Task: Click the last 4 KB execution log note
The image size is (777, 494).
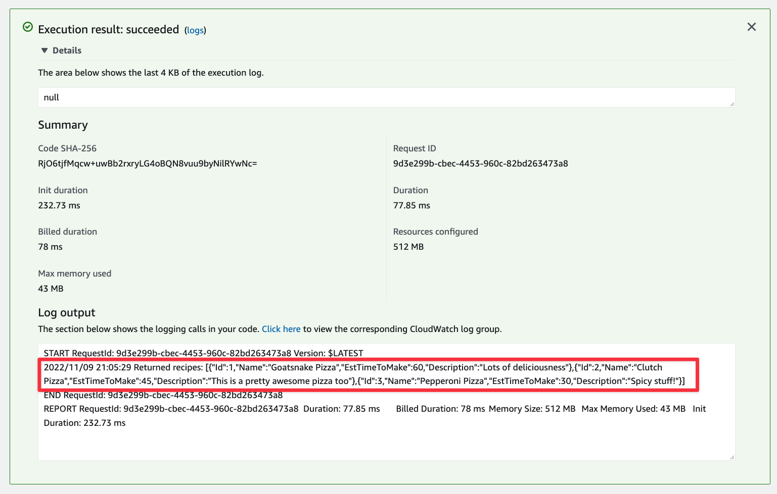Action: pyautogui.click(x=151, y=73)
